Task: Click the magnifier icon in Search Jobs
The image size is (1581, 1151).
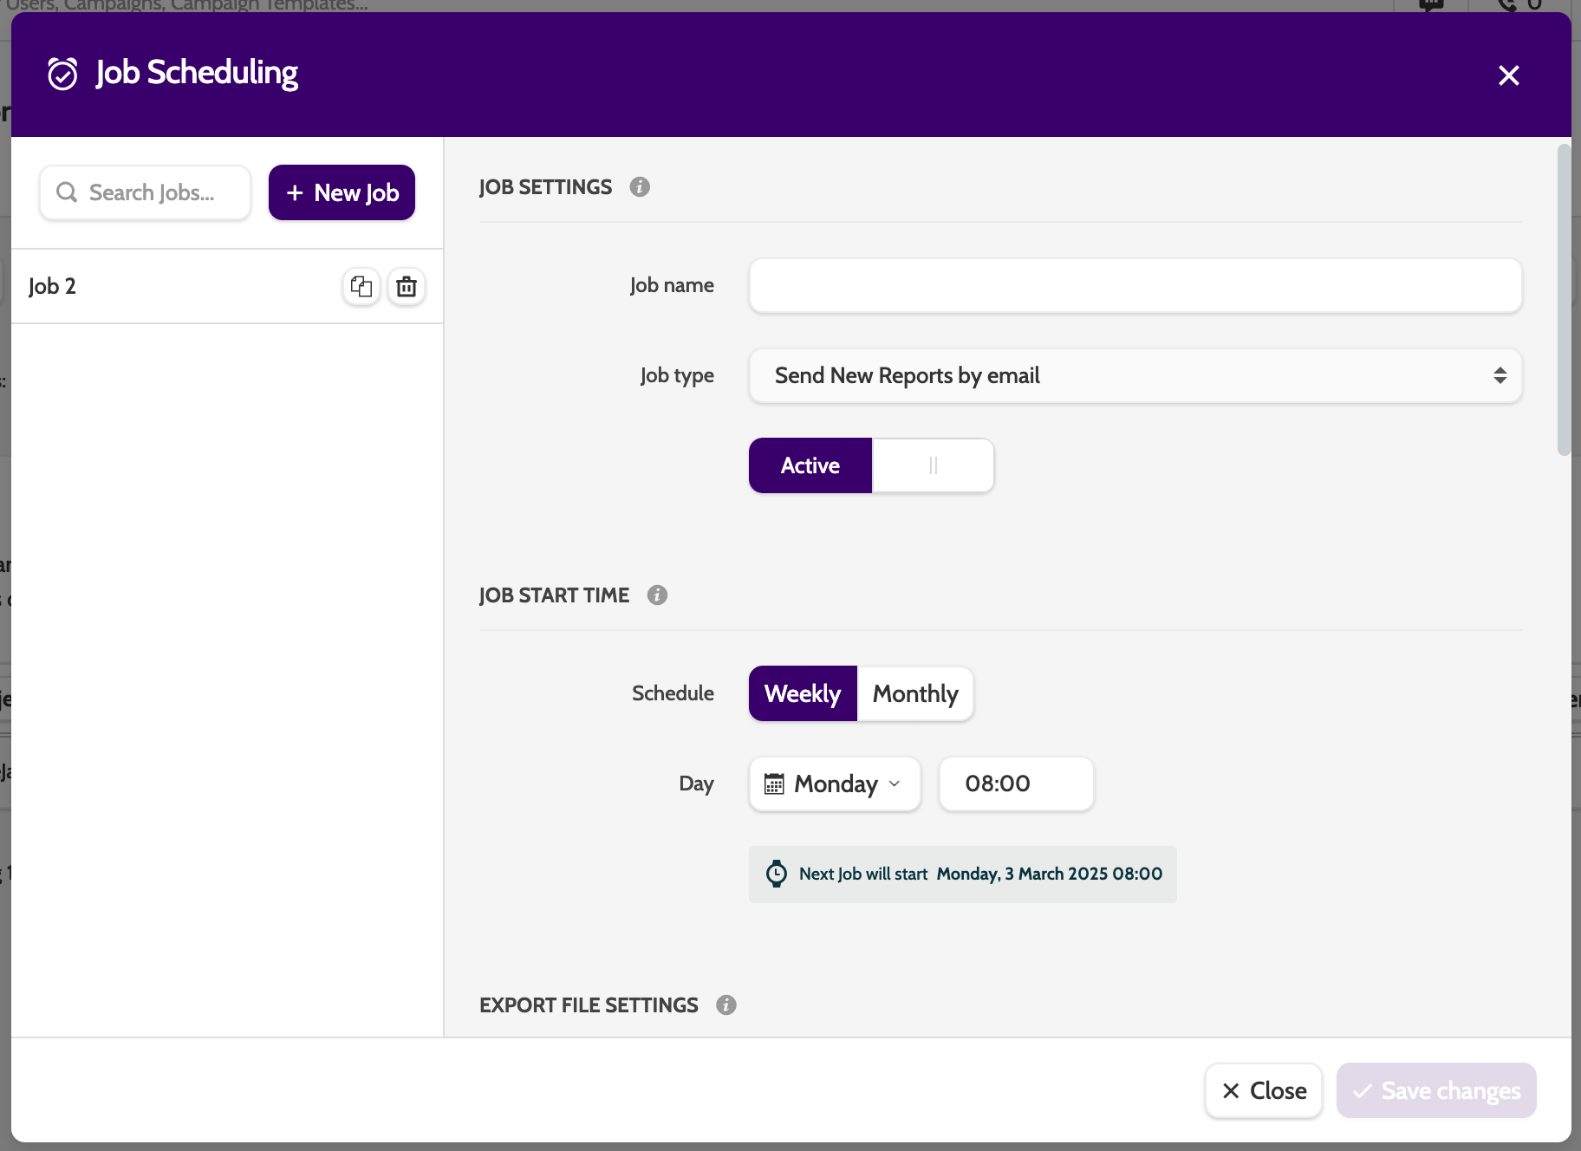Action: [x=67, y=192]
